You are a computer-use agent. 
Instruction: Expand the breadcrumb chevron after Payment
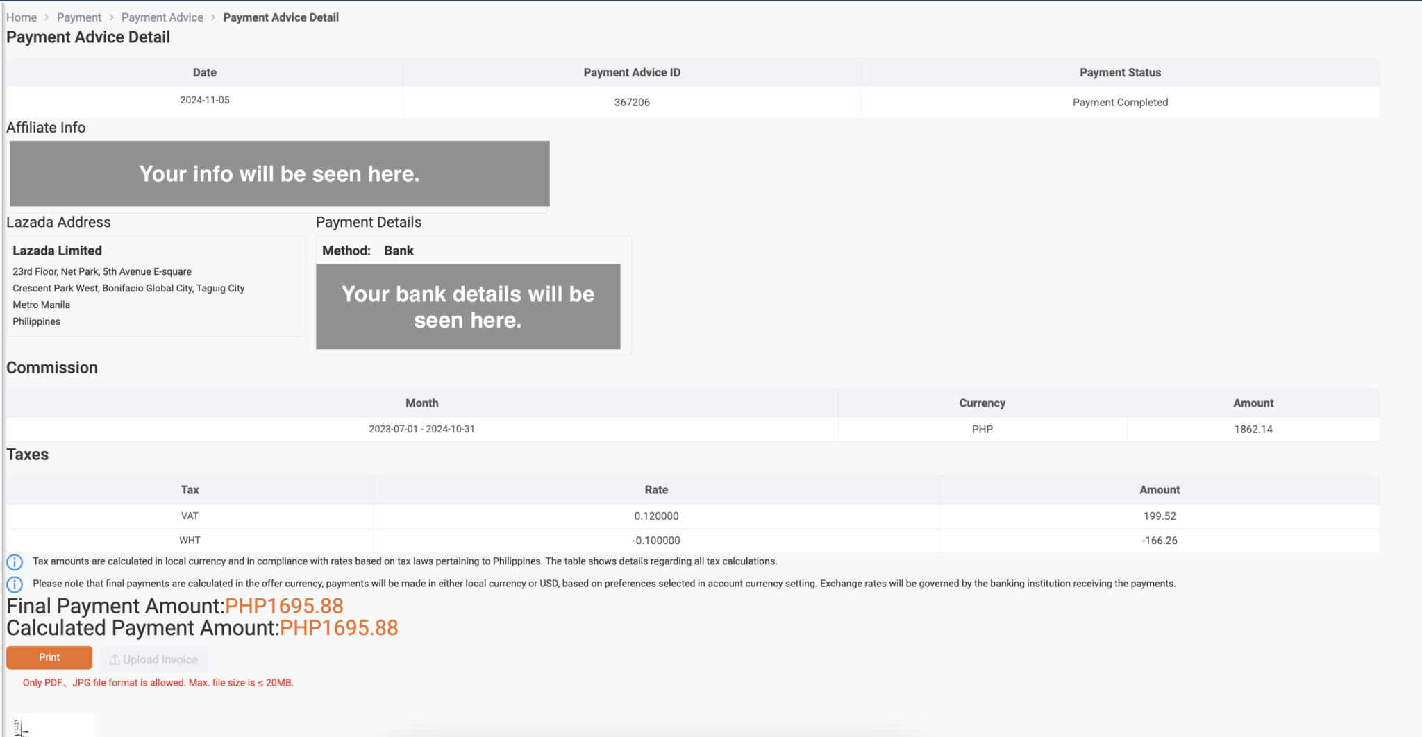pyautogui.click(x=110, y=17)
